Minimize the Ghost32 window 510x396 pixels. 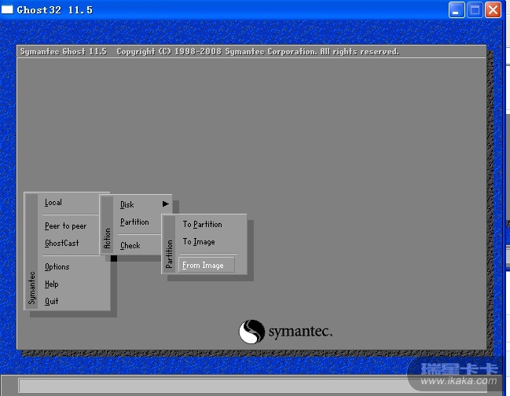[457, 10]
